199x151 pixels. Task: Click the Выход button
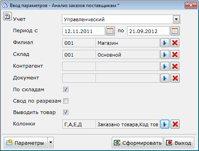point(179,143)
